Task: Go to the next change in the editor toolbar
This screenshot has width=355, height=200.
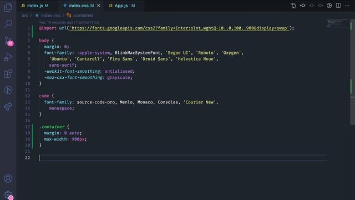Action: [x=321, y=6]
